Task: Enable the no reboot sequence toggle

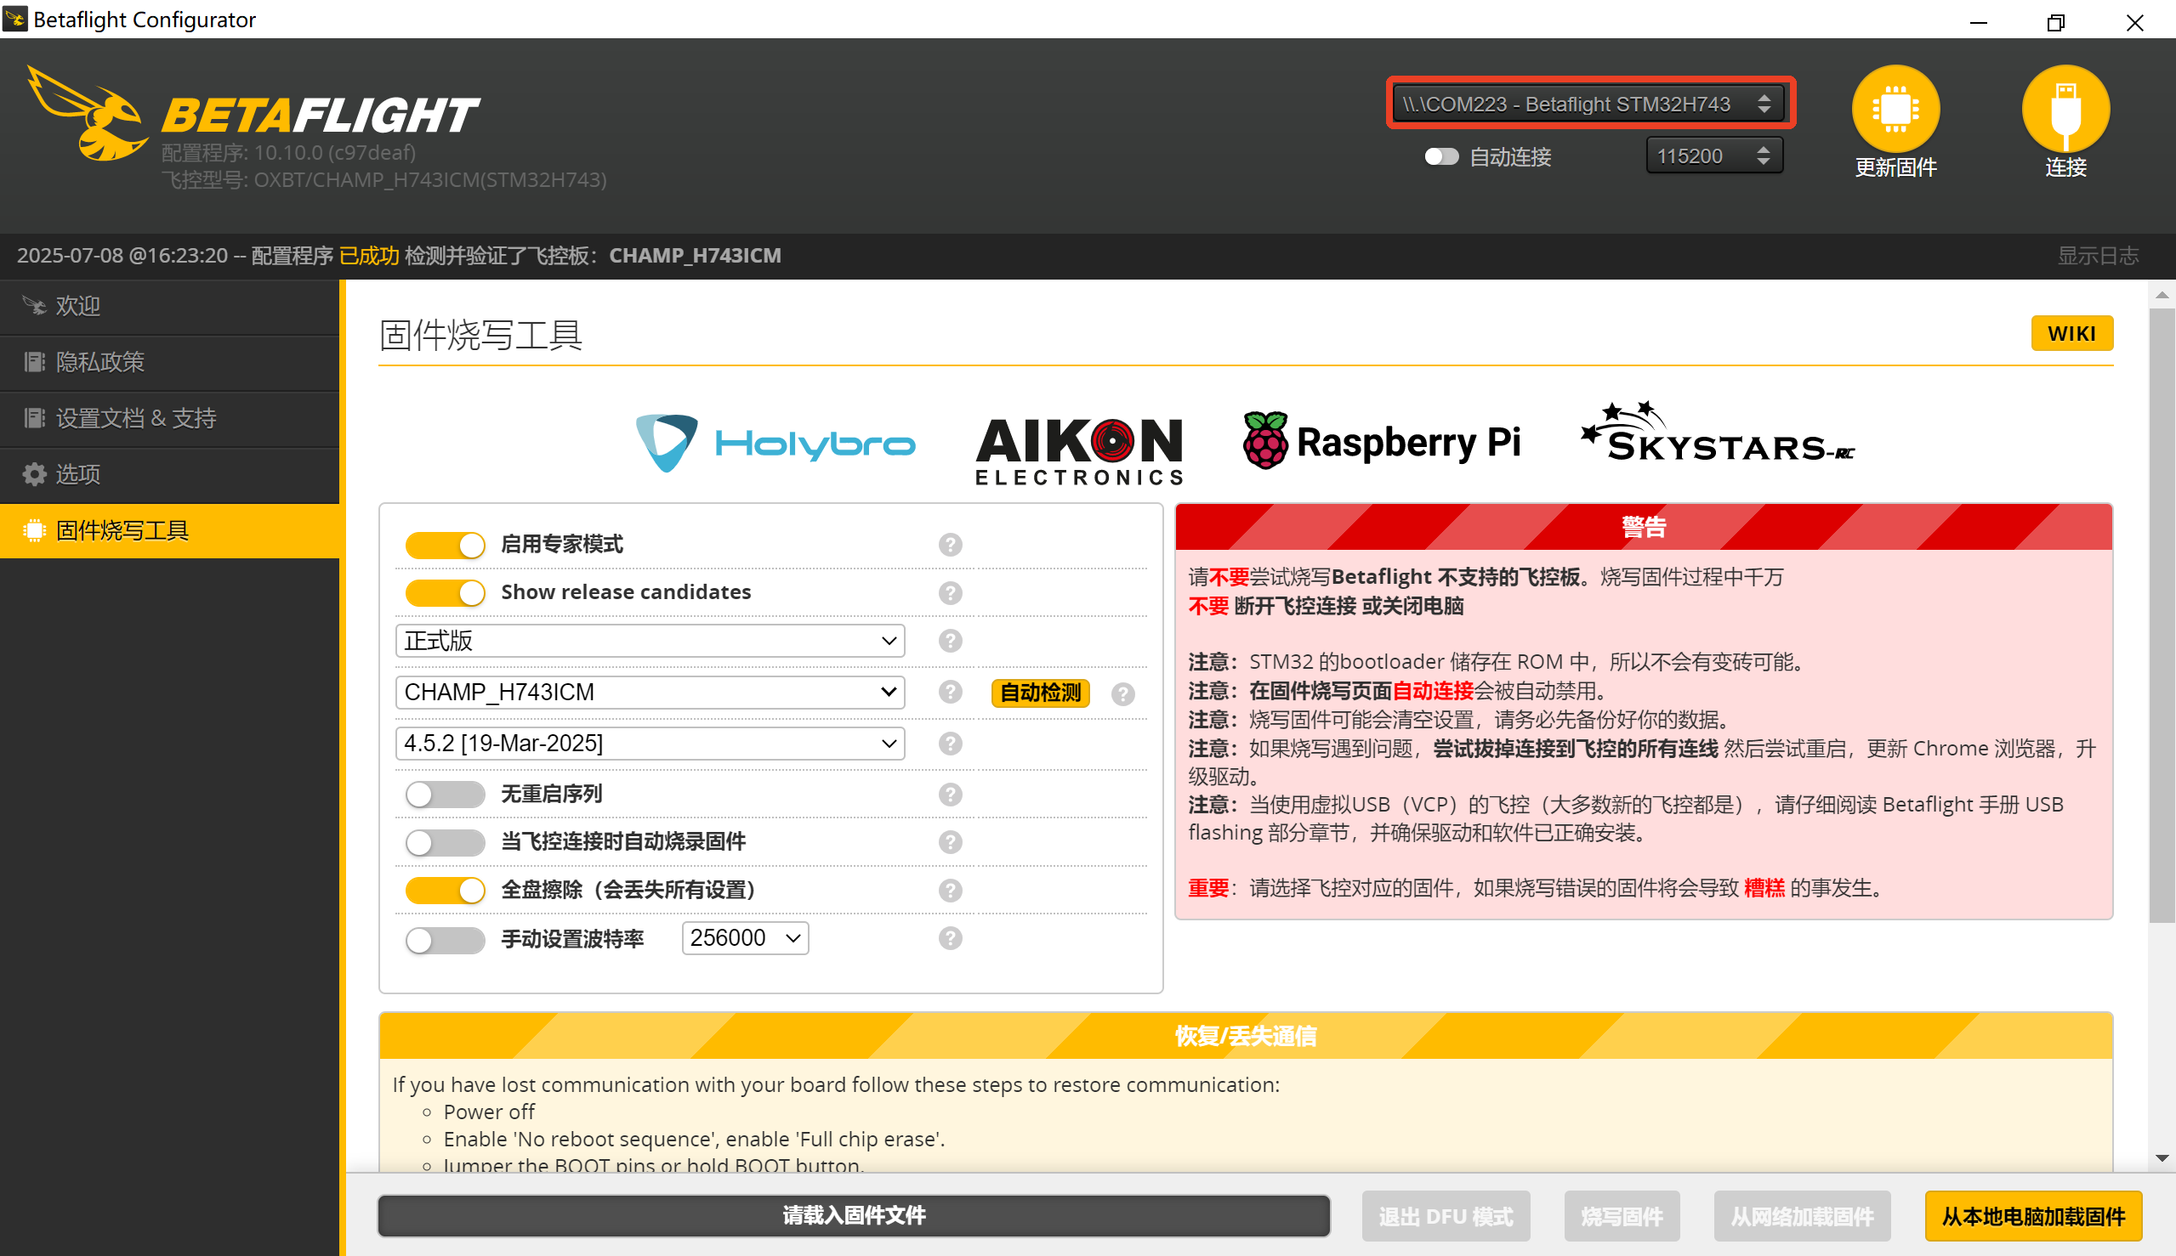Action: [446, 795]
